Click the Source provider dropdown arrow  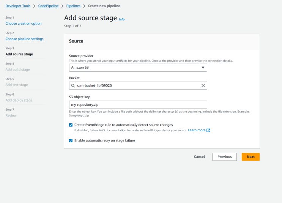click(203, 68)
